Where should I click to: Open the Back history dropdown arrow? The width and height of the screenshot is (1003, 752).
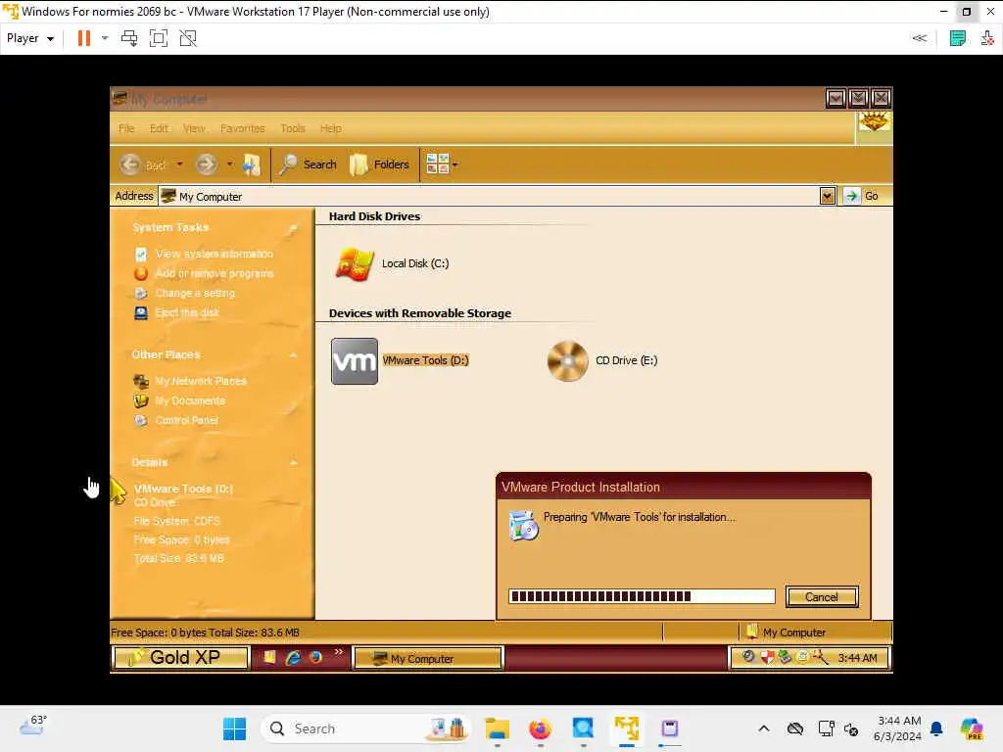coord(180,164)
